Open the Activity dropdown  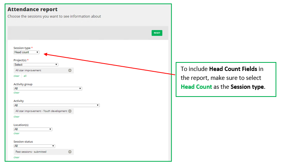[x=57, y=105]
